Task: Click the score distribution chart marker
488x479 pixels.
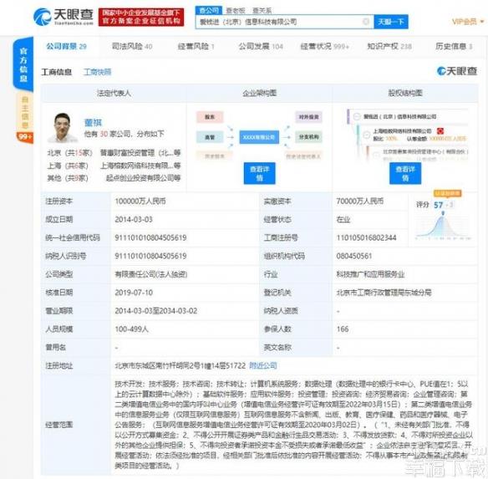Action: (443, 213)
